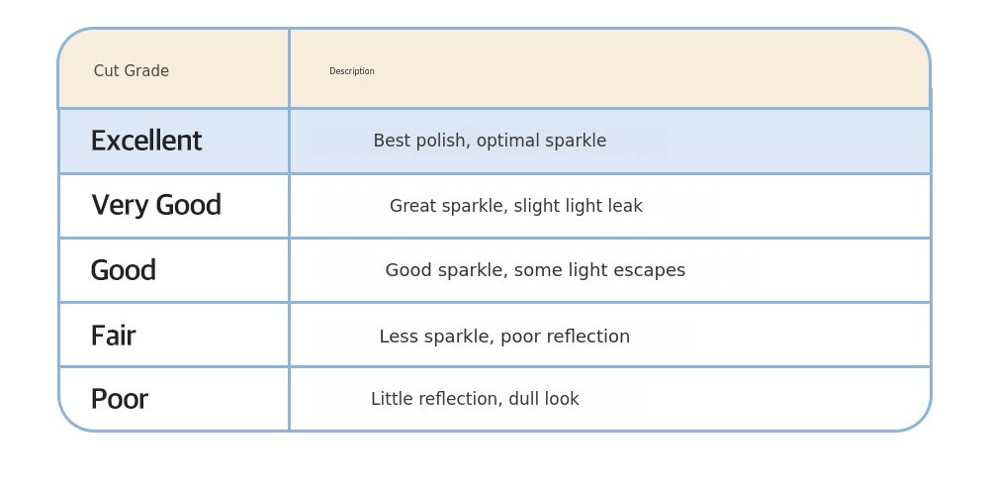Click the "Little reflection, dull look" description
Image resolution: width=989 pixels, height=485 pixels.
click(x=475, y=399)
